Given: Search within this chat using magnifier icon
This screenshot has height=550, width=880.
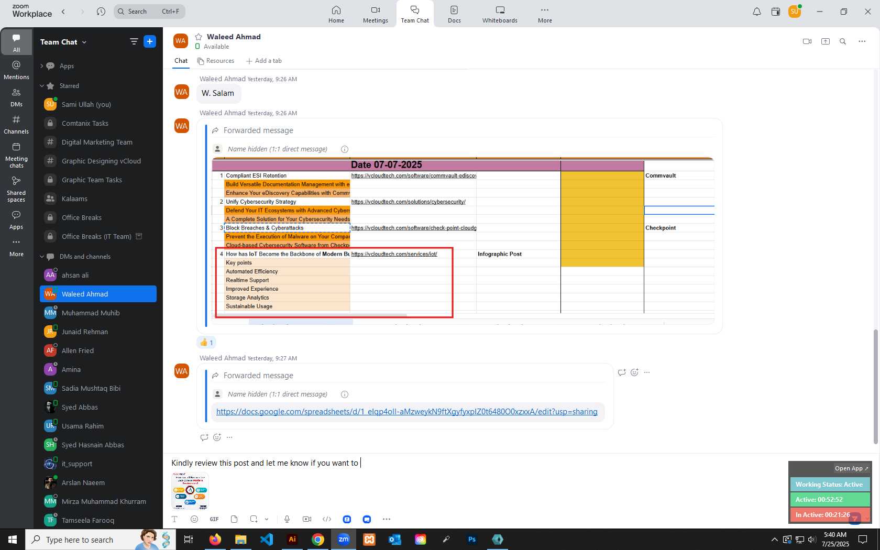Looking at the screenshot, I should pyautogui.click(x=843, y=41).
